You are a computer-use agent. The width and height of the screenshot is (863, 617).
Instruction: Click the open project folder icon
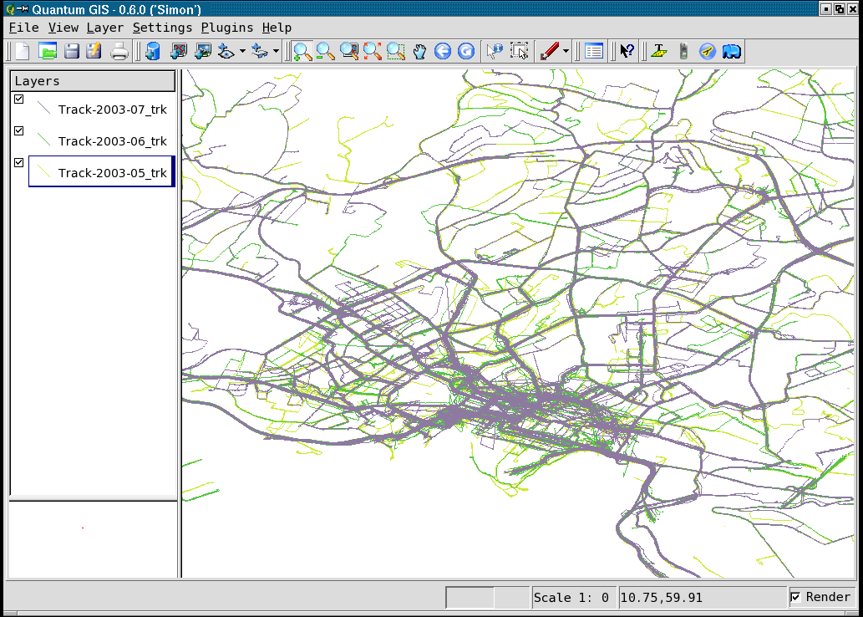(48, 51)
